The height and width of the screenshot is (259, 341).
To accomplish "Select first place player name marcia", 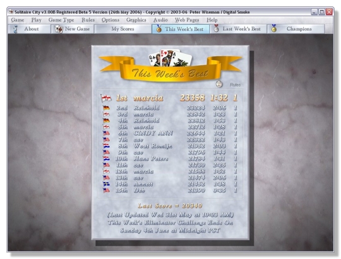I will coord(148,98).
